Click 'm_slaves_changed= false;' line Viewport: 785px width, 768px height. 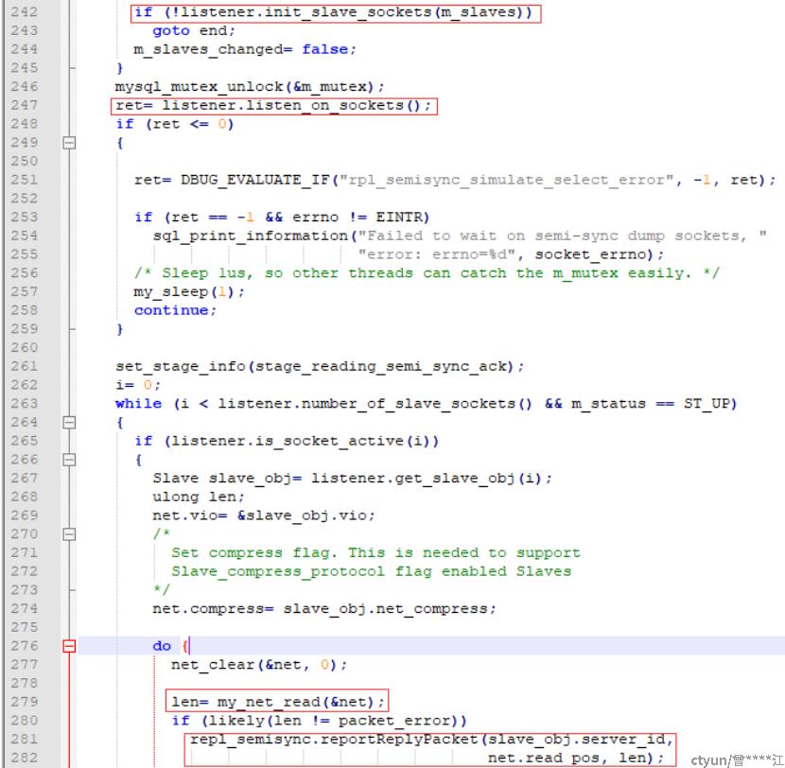click(245, 49)
